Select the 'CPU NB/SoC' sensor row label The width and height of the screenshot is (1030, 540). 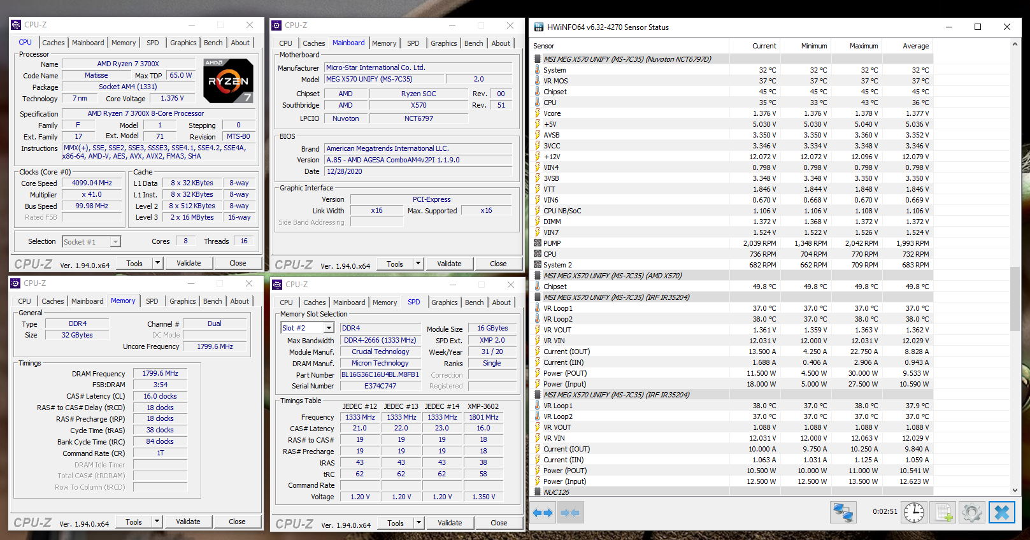pos(562,211)
